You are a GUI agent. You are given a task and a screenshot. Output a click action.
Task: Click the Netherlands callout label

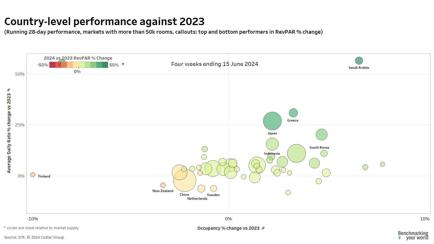point(197,199)
